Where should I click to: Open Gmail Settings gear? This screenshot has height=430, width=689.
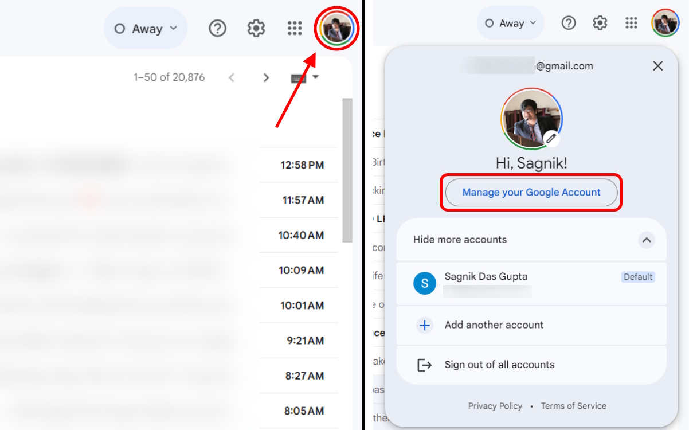[256, 28]
